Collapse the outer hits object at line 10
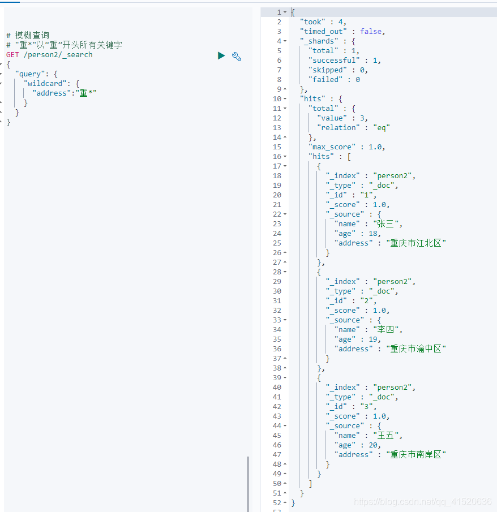Screen dimensions: 497x512 [x=285, y=99]
